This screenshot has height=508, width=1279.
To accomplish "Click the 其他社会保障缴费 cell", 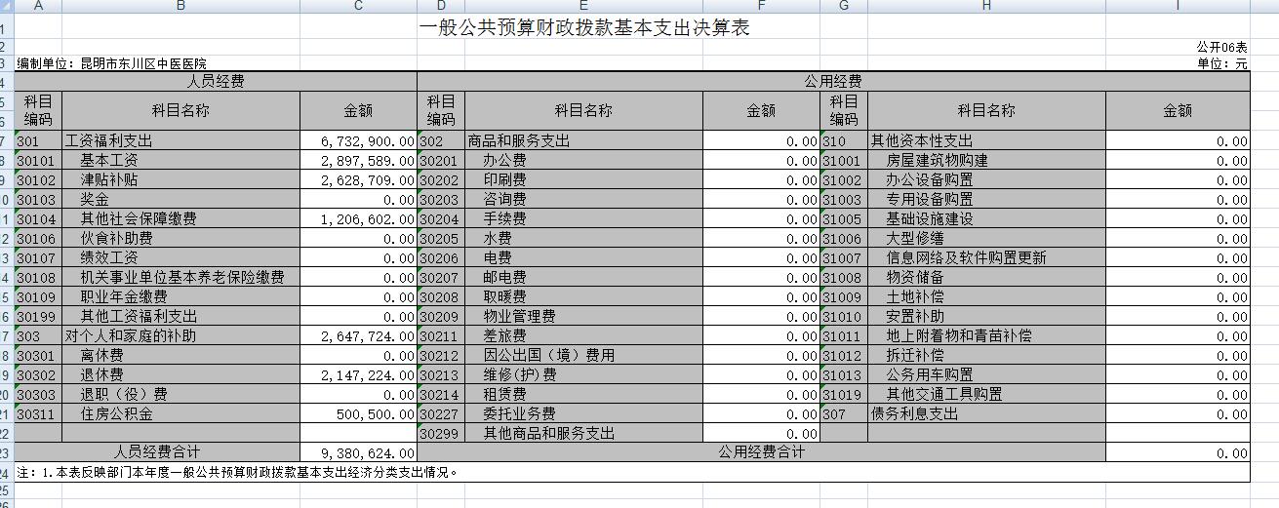I will coord(180,218).
